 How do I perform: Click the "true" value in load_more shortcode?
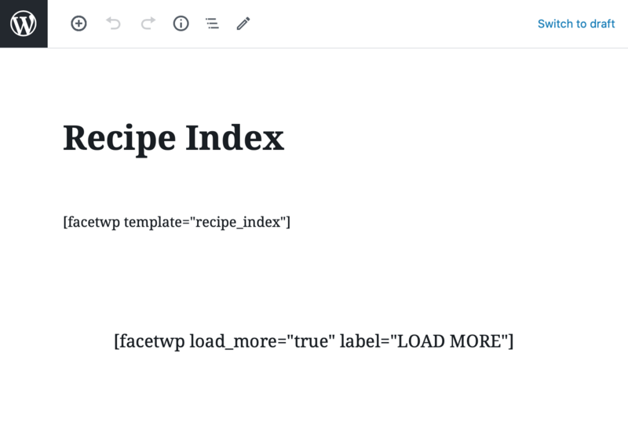311,341
